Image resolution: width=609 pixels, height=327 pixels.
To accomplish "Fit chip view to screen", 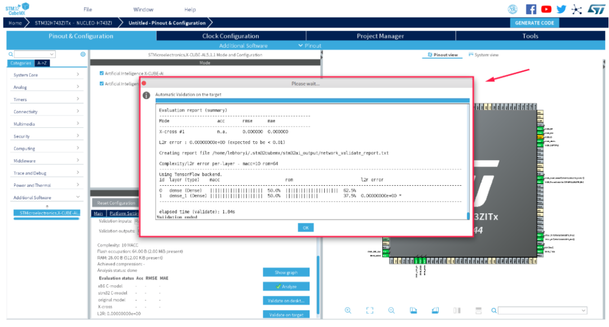I will [370, 310].
